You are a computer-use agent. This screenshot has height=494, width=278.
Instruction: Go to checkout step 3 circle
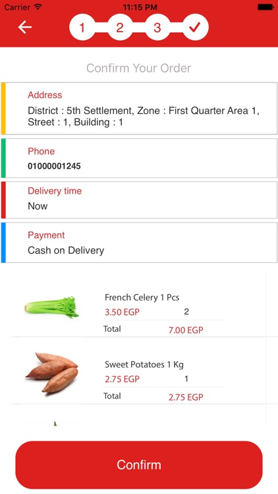point(157,28)
